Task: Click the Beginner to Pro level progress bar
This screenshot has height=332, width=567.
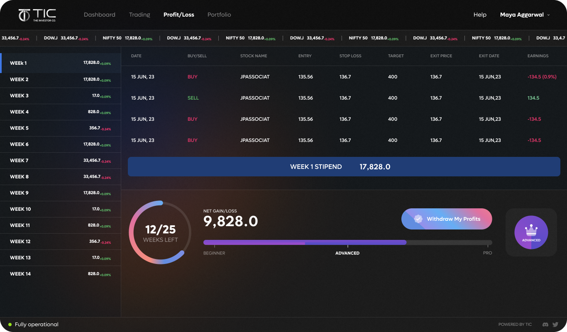Action: coord(347,242)
